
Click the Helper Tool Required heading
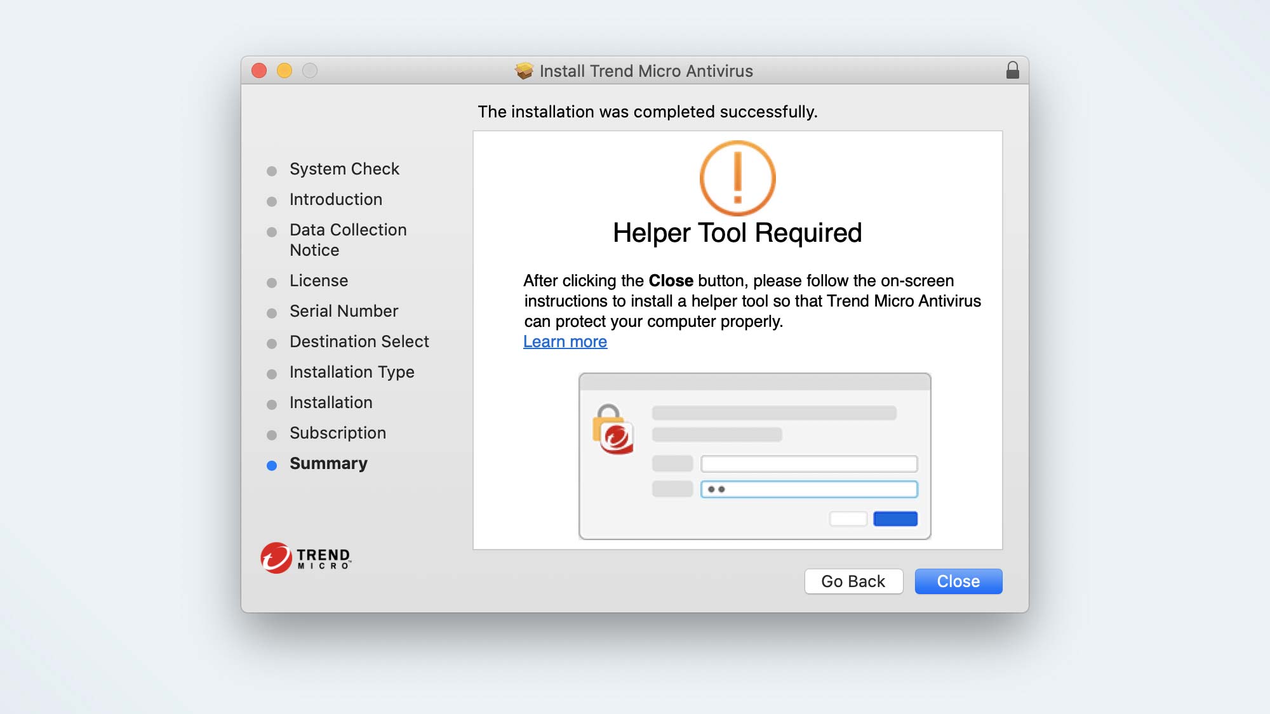click(x=737, y=233)
